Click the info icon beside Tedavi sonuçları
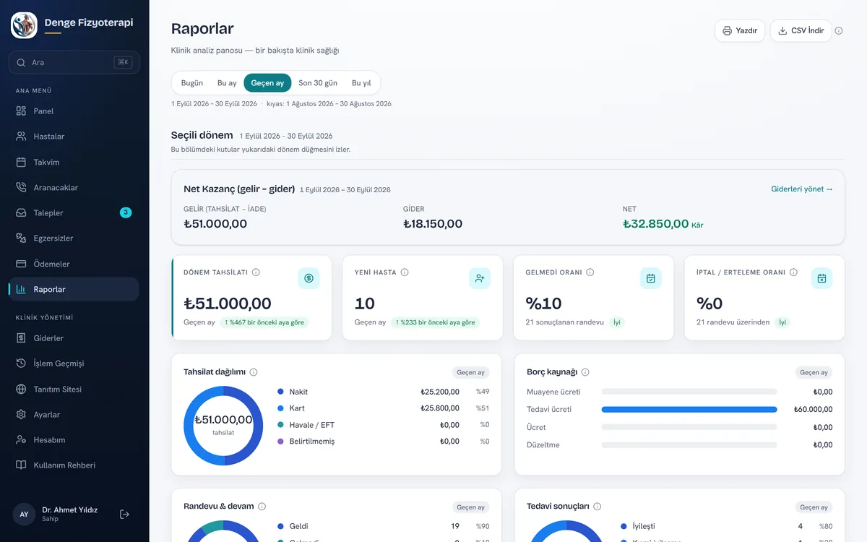Viewport: 867px width, 542px height. tap(598, 507)
